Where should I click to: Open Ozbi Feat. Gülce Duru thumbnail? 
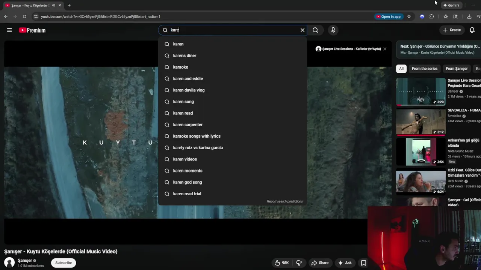click(421, 181)
